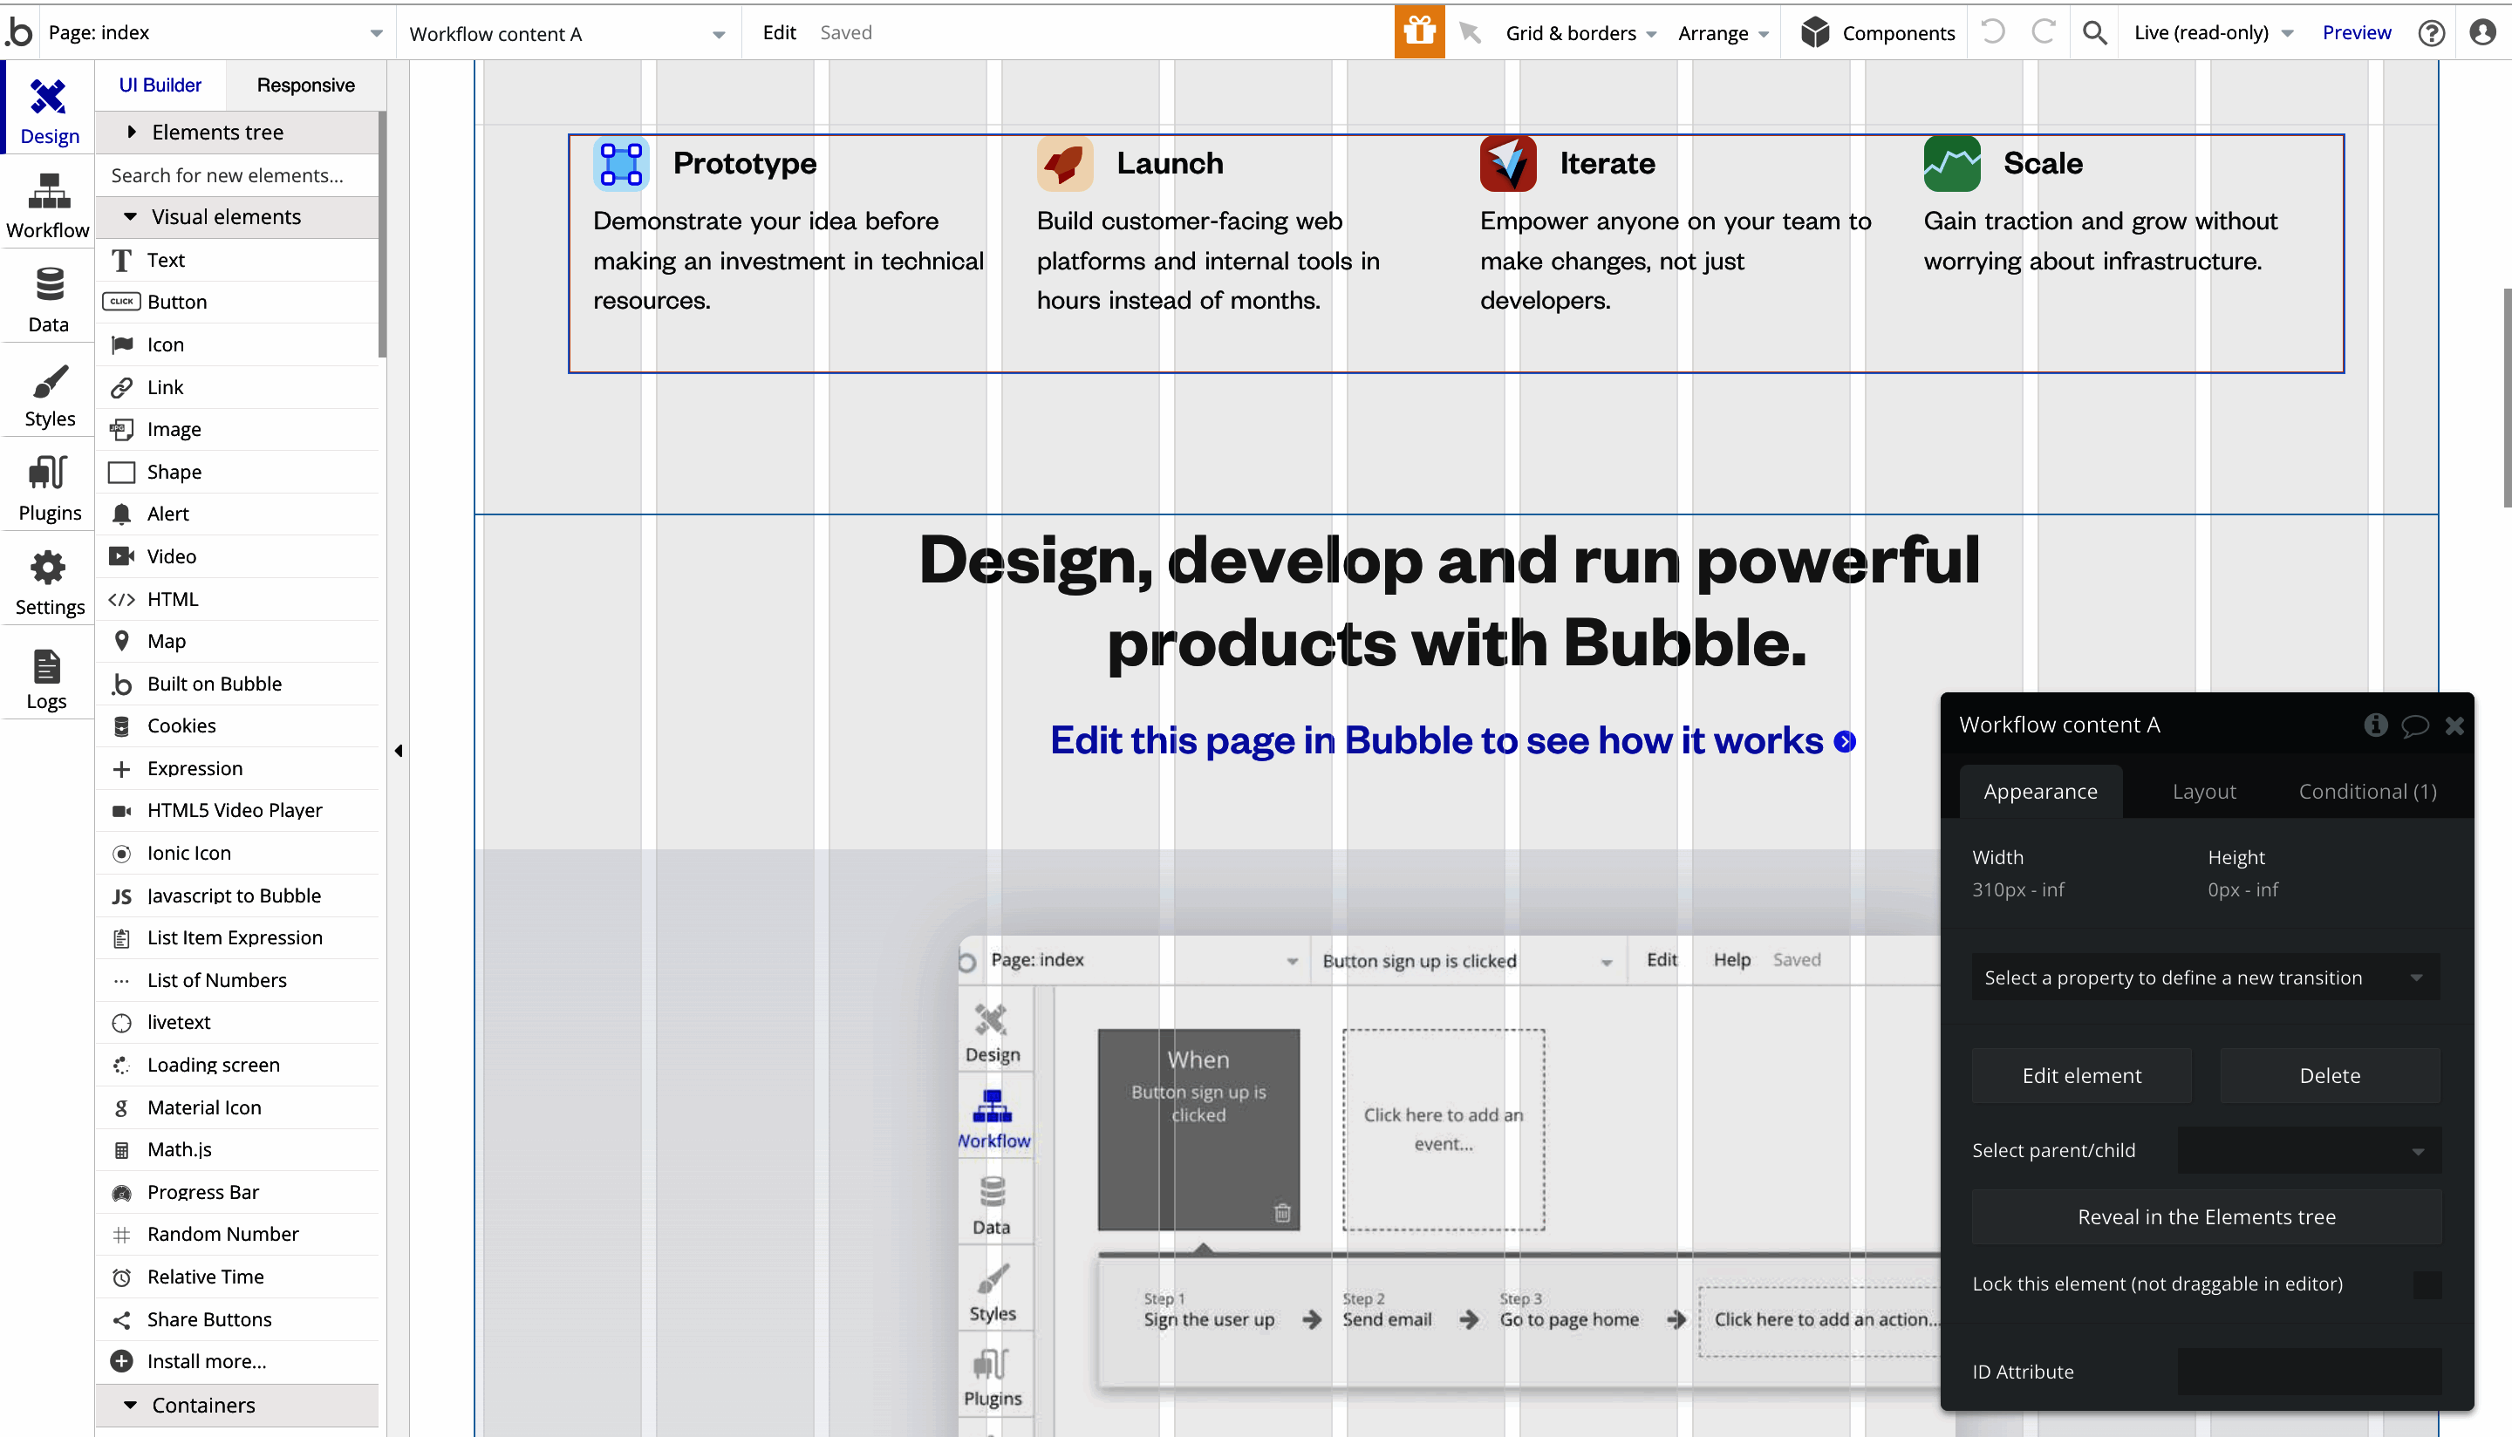
Task: Close the Workflow content A panel
Action: [2454, 726]
